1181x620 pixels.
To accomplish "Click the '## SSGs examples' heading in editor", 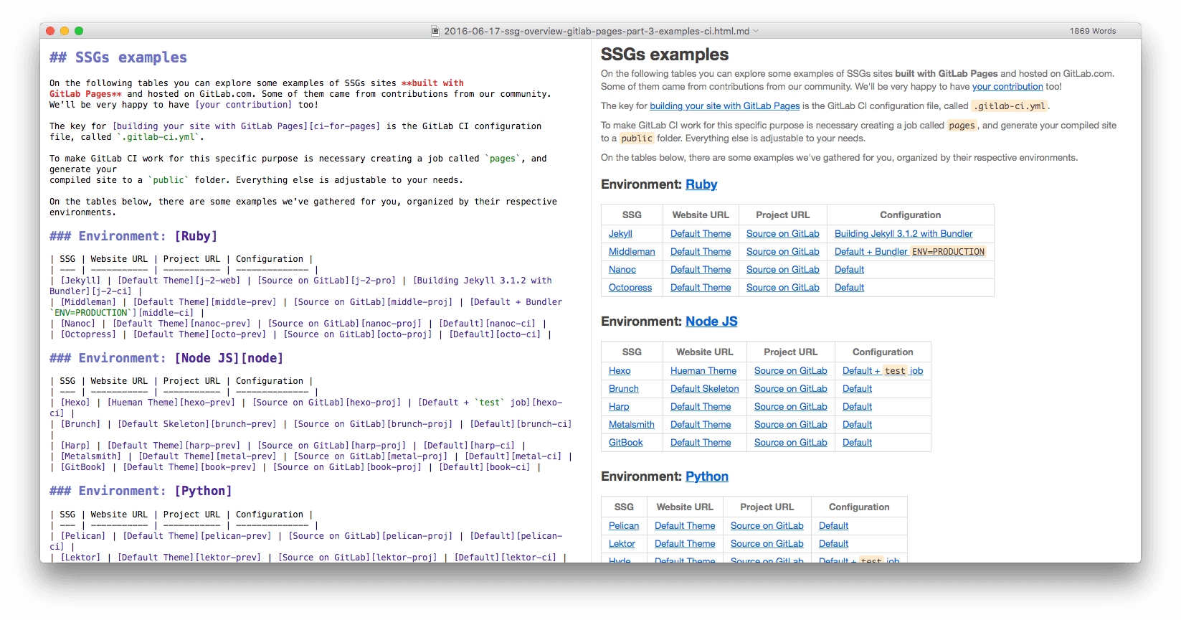I will 118,57.
